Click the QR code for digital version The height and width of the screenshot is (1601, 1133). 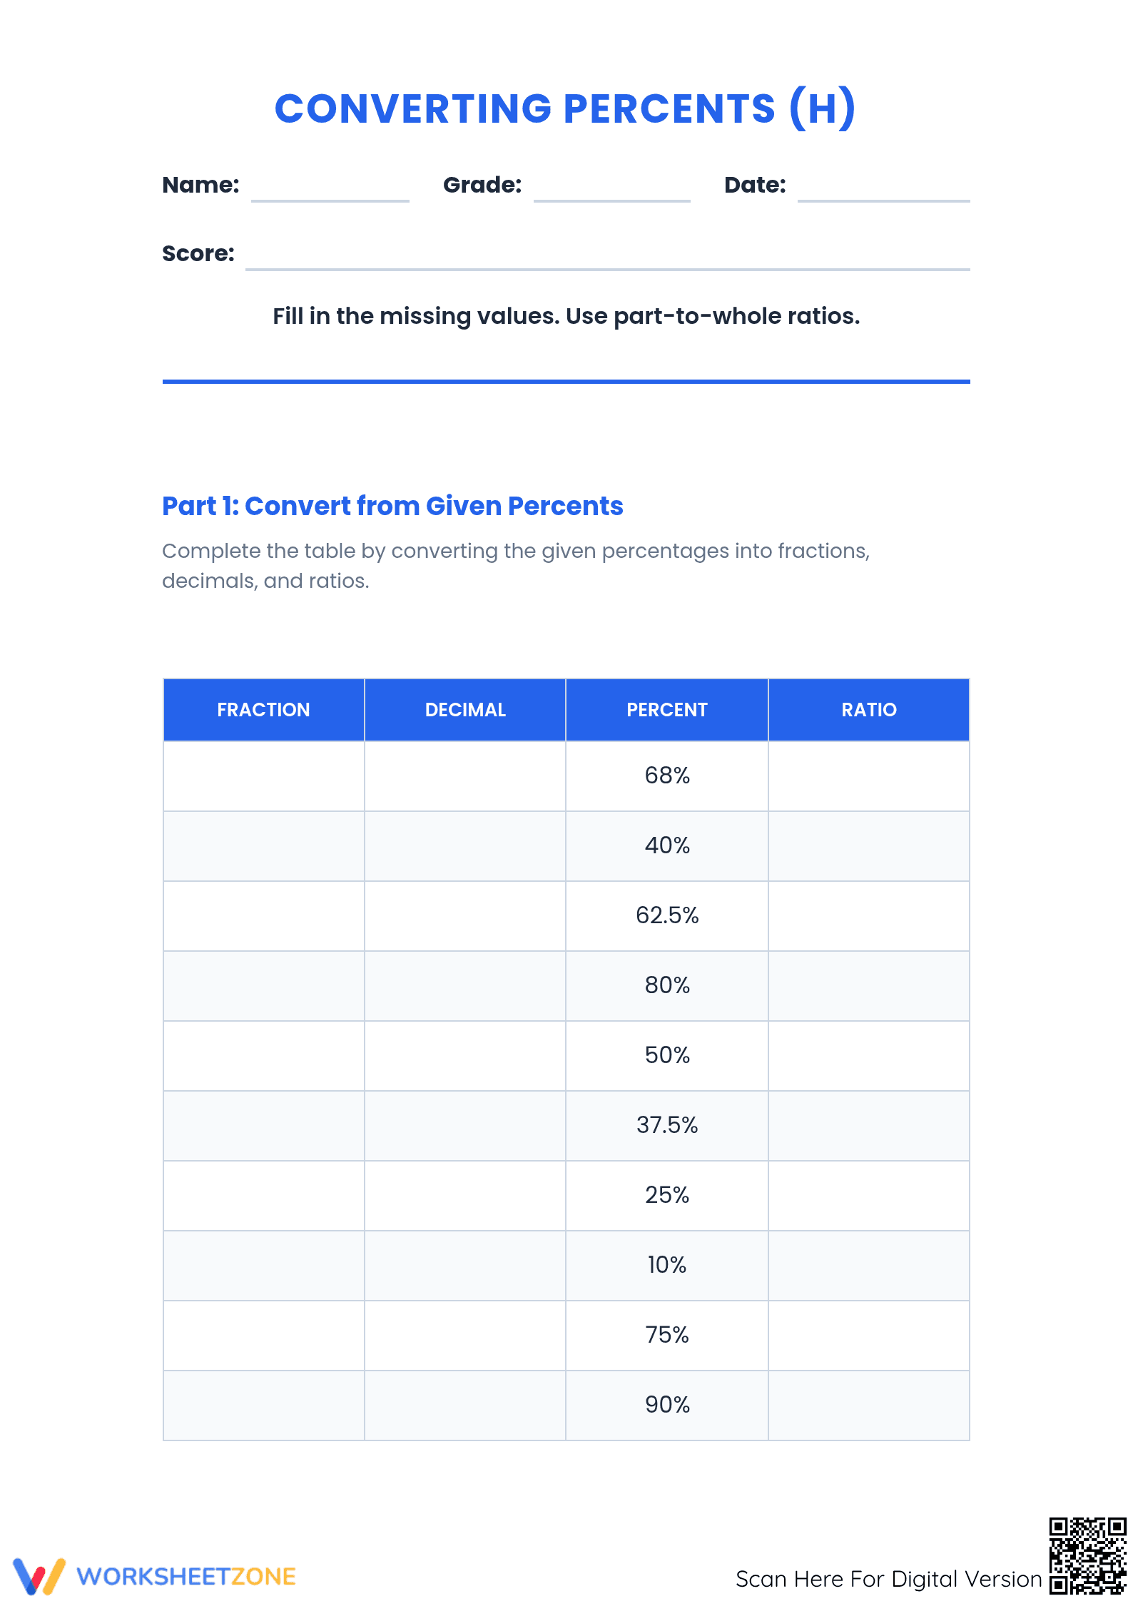pyautogui.click(x=1087, y=1556)
